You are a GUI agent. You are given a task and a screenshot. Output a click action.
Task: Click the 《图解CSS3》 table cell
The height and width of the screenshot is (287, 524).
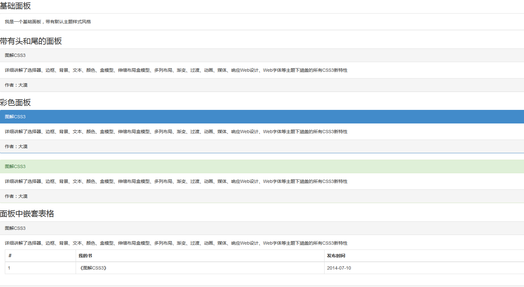200,268
